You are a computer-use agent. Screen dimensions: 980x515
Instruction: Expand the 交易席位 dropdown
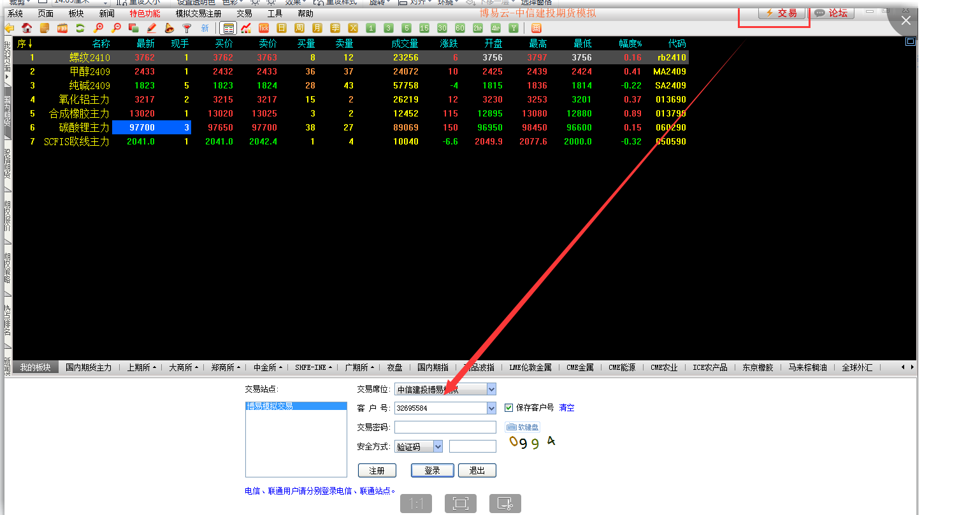tap(491, 389)
